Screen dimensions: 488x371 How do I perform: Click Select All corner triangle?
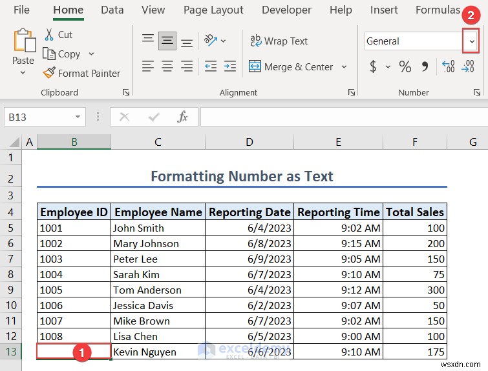click(x=14, y=142)
